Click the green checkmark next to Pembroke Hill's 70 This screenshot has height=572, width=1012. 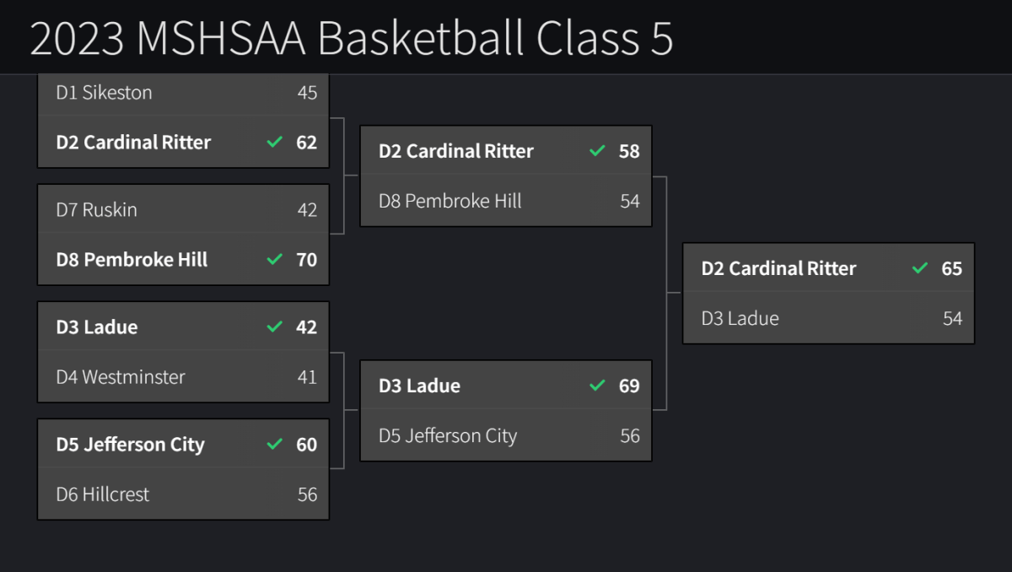[274, 260]
